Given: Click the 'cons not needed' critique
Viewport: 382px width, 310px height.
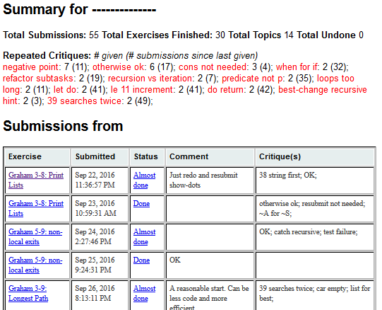Looking at the screenshot, I should pos(213,67).
